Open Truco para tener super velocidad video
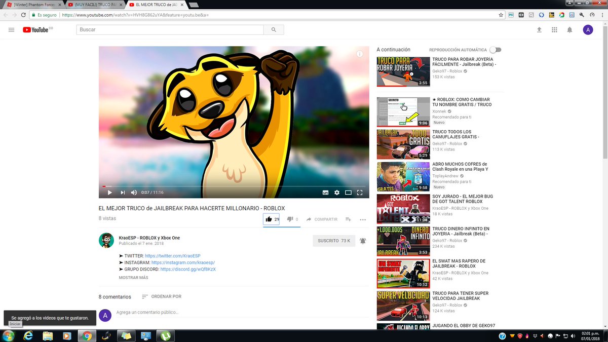The height and width of the screenshot is (342, 608). click(x=403, y=307)
